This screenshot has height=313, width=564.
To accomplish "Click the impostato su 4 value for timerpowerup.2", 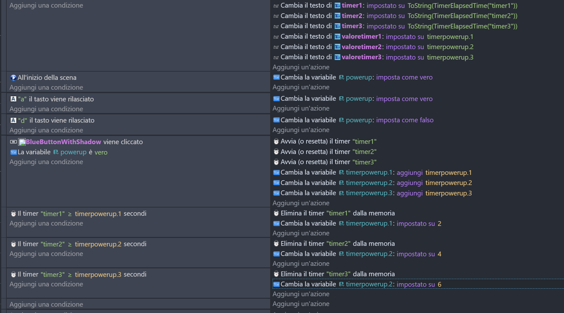I will pyautogui.click(x=439, y=254).
